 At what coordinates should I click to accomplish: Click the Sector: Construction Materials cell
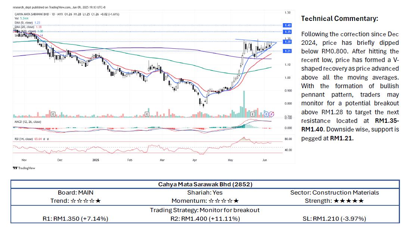coord(335,193)
